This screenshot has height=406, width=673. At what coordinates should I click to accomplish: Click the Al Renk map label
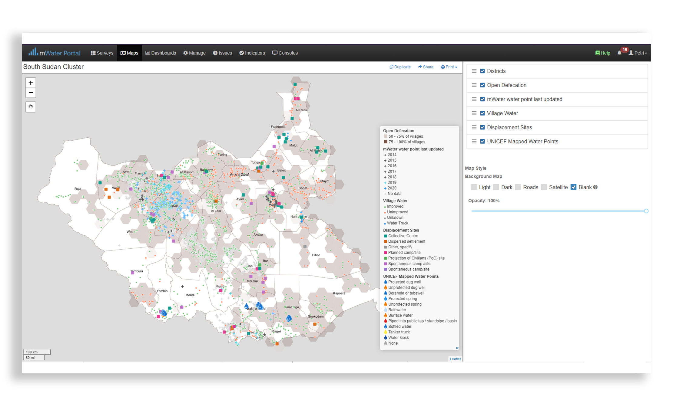coord(301,110)
